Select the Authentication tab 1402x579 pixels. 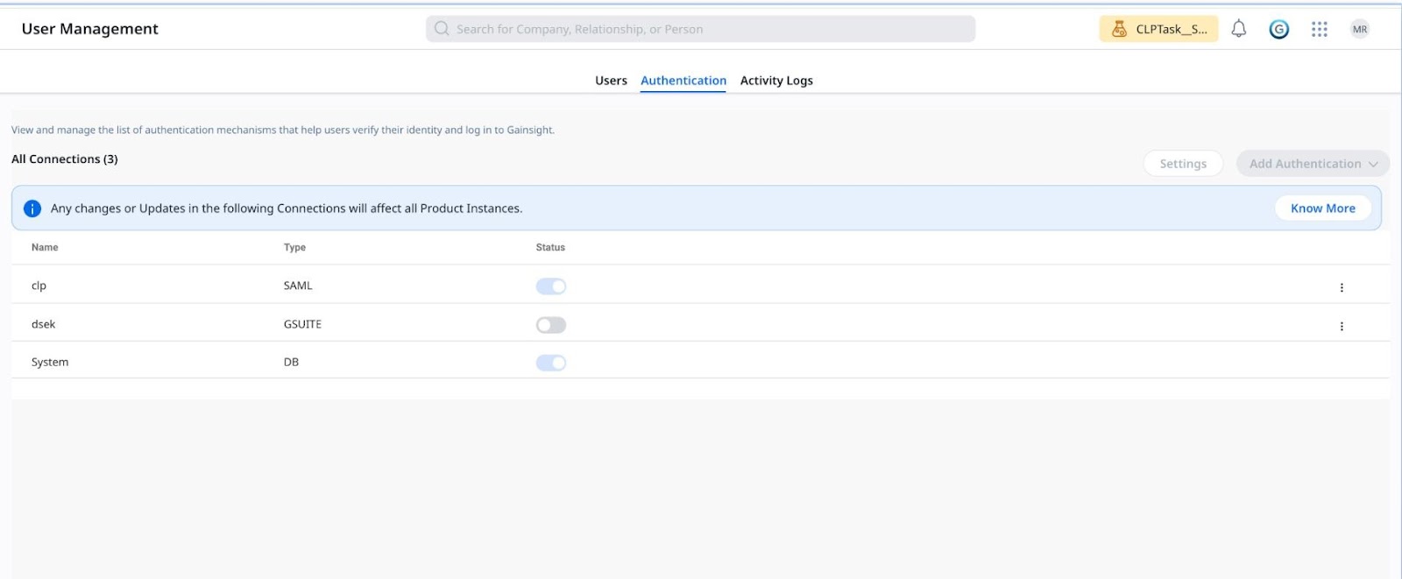(683, 81)
